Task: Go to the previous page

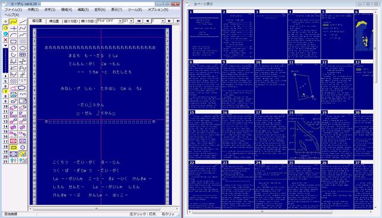Action: point(147,21)
